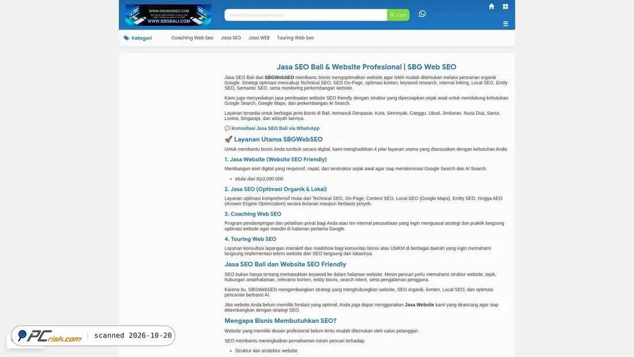Image resolution: width=634 pixels, height=357 pixels.
Task: Click the rocket emoji before Layanan Utama
Action: [x=228, y=139]
